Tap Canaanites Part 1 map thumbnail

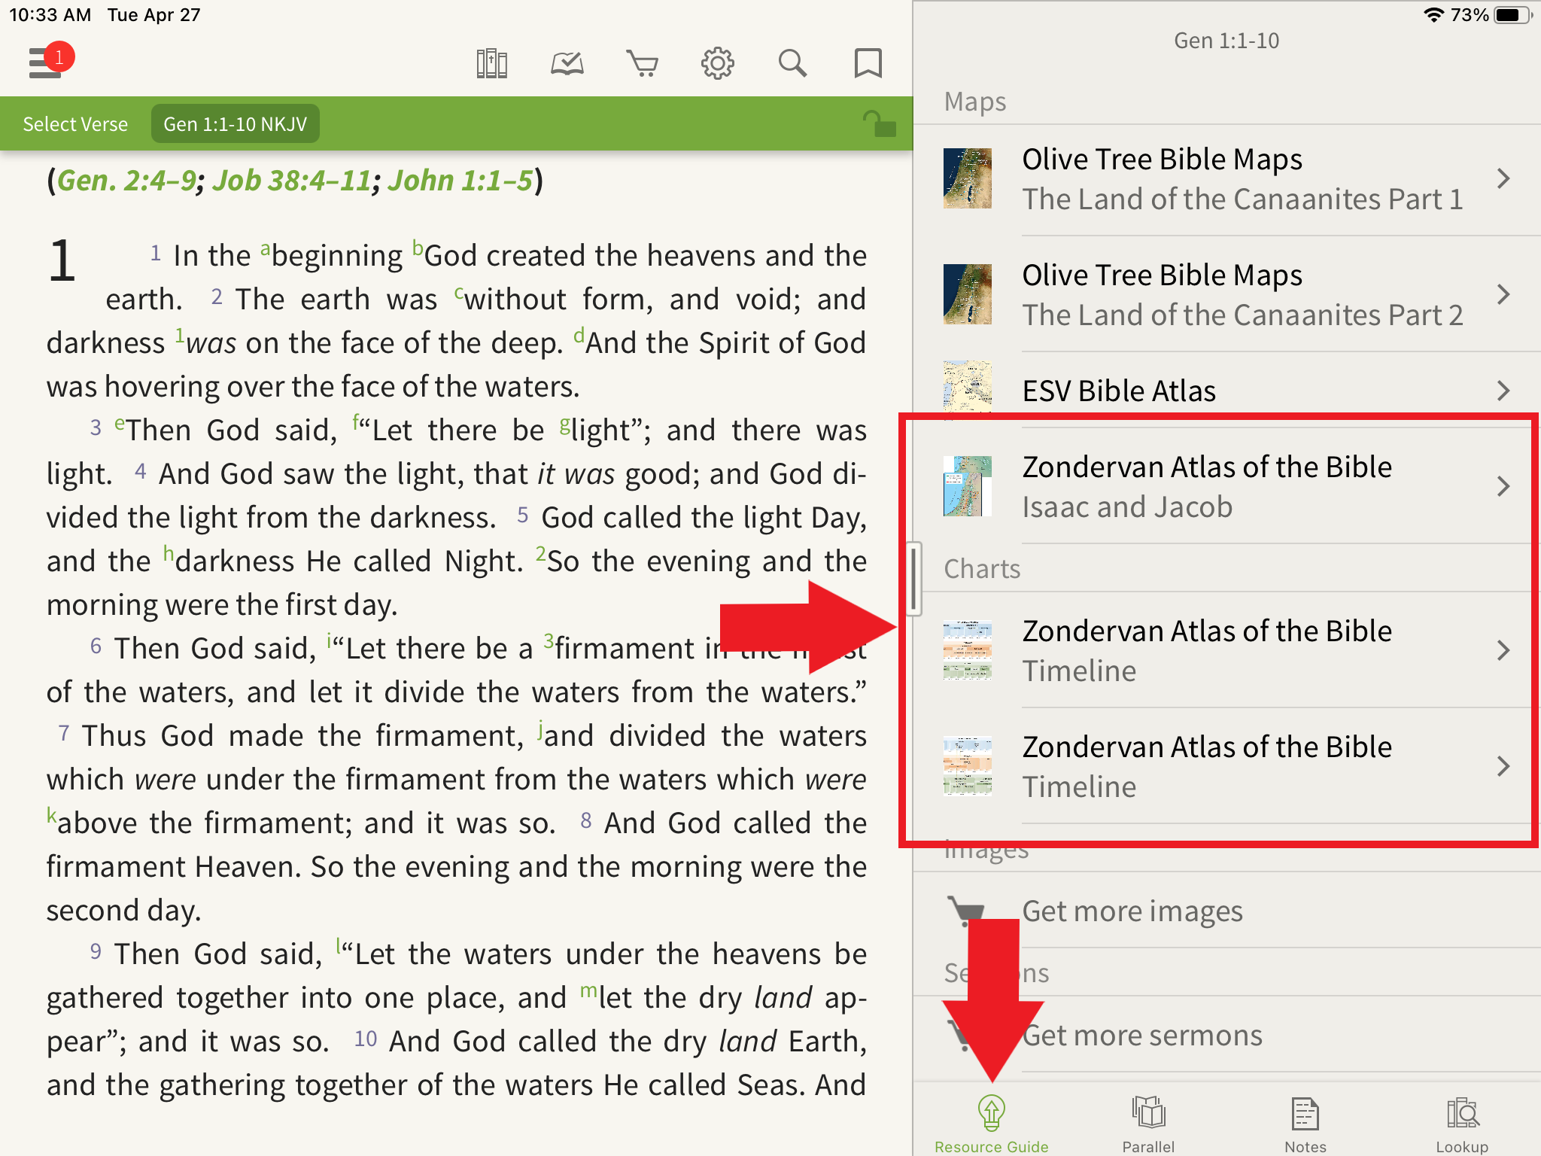[968, 178]
